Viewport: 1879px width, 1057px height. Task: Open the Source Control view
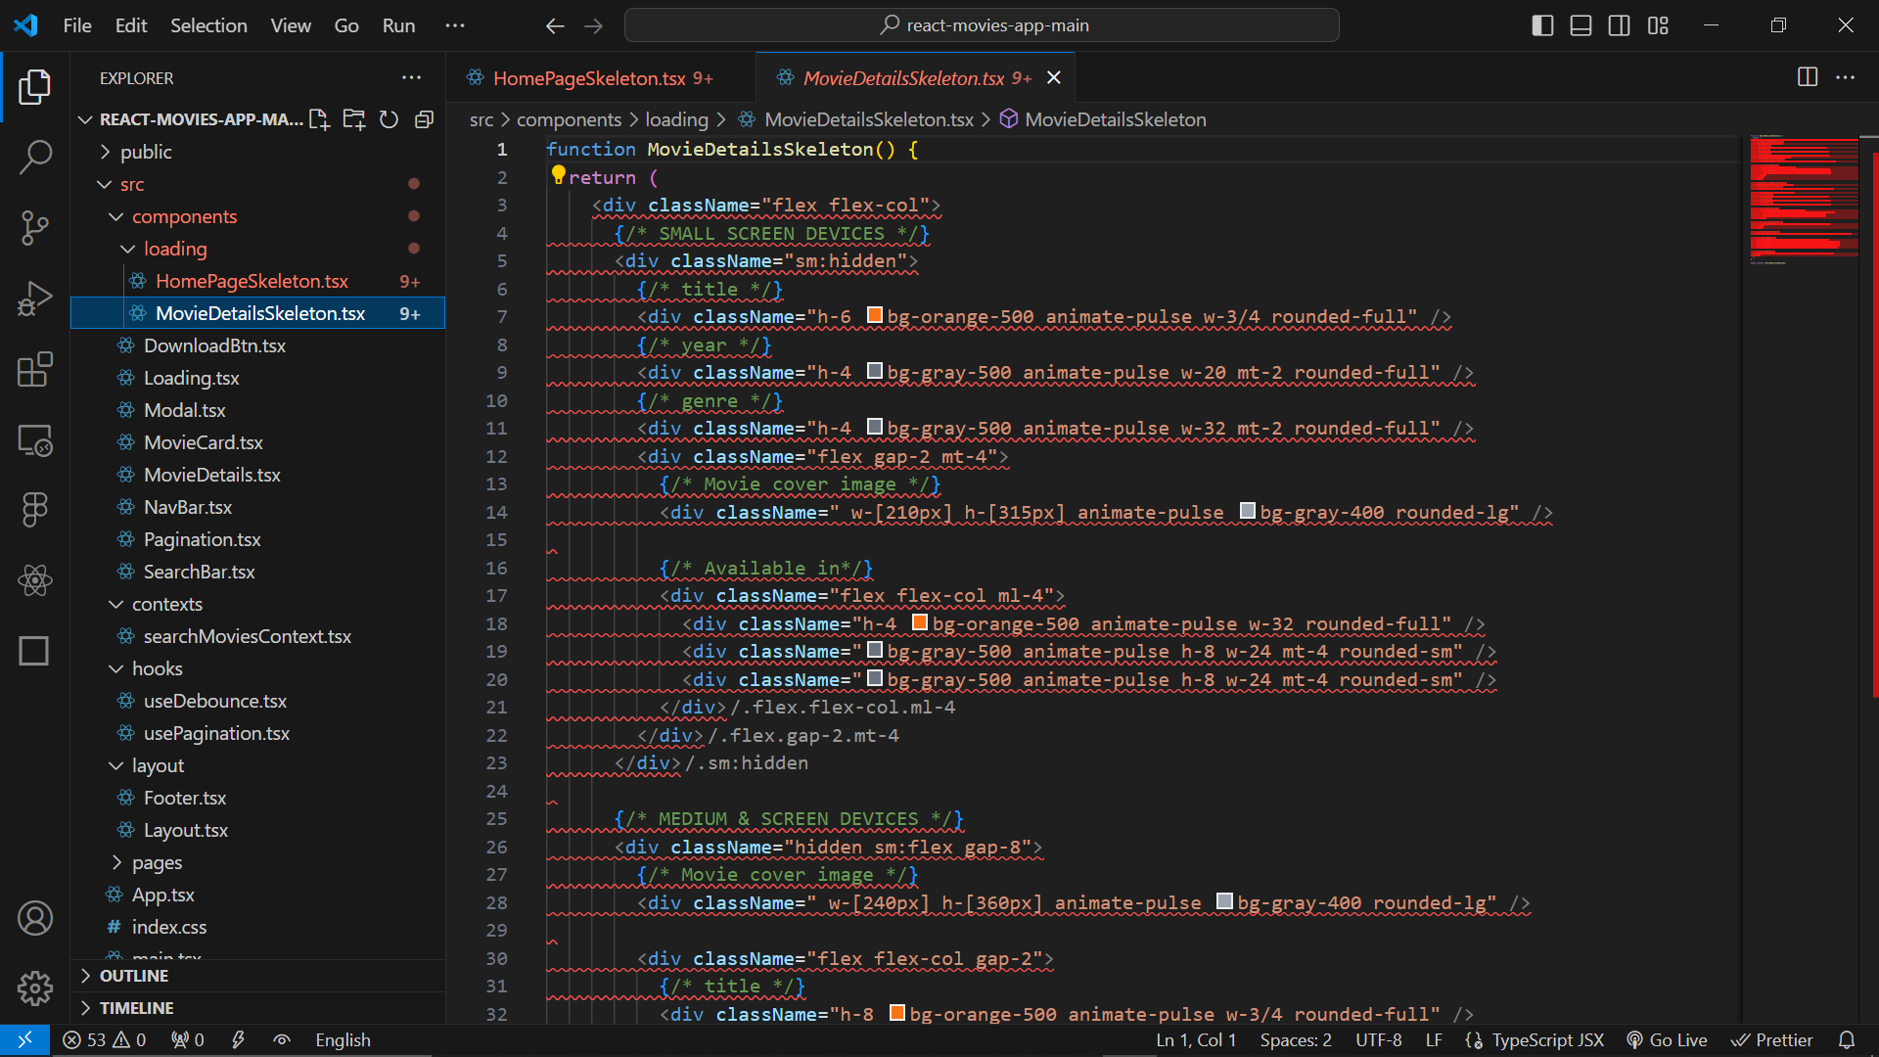35,228
